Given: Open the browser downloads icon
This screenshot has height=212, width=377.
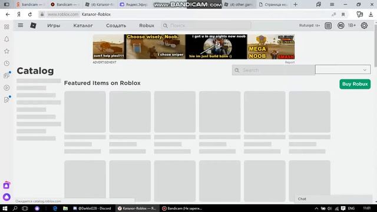Looking at the screenshot, I should [x=371, y=14].
